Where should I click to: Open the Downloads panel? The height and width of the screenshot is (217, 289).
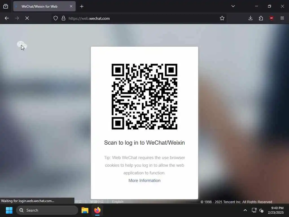(250, 18)
